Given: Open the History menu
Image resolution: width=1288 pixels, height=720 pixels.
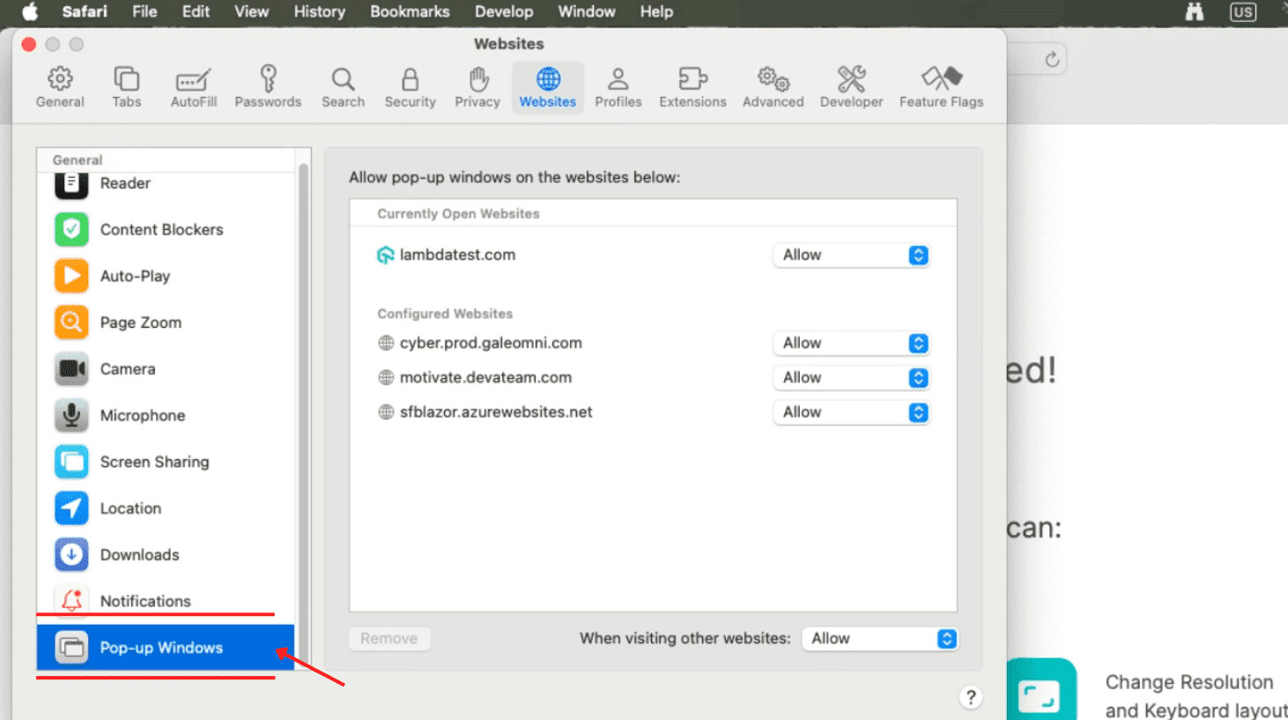Looking at the screenshot, I should click(x=319, y=12).
